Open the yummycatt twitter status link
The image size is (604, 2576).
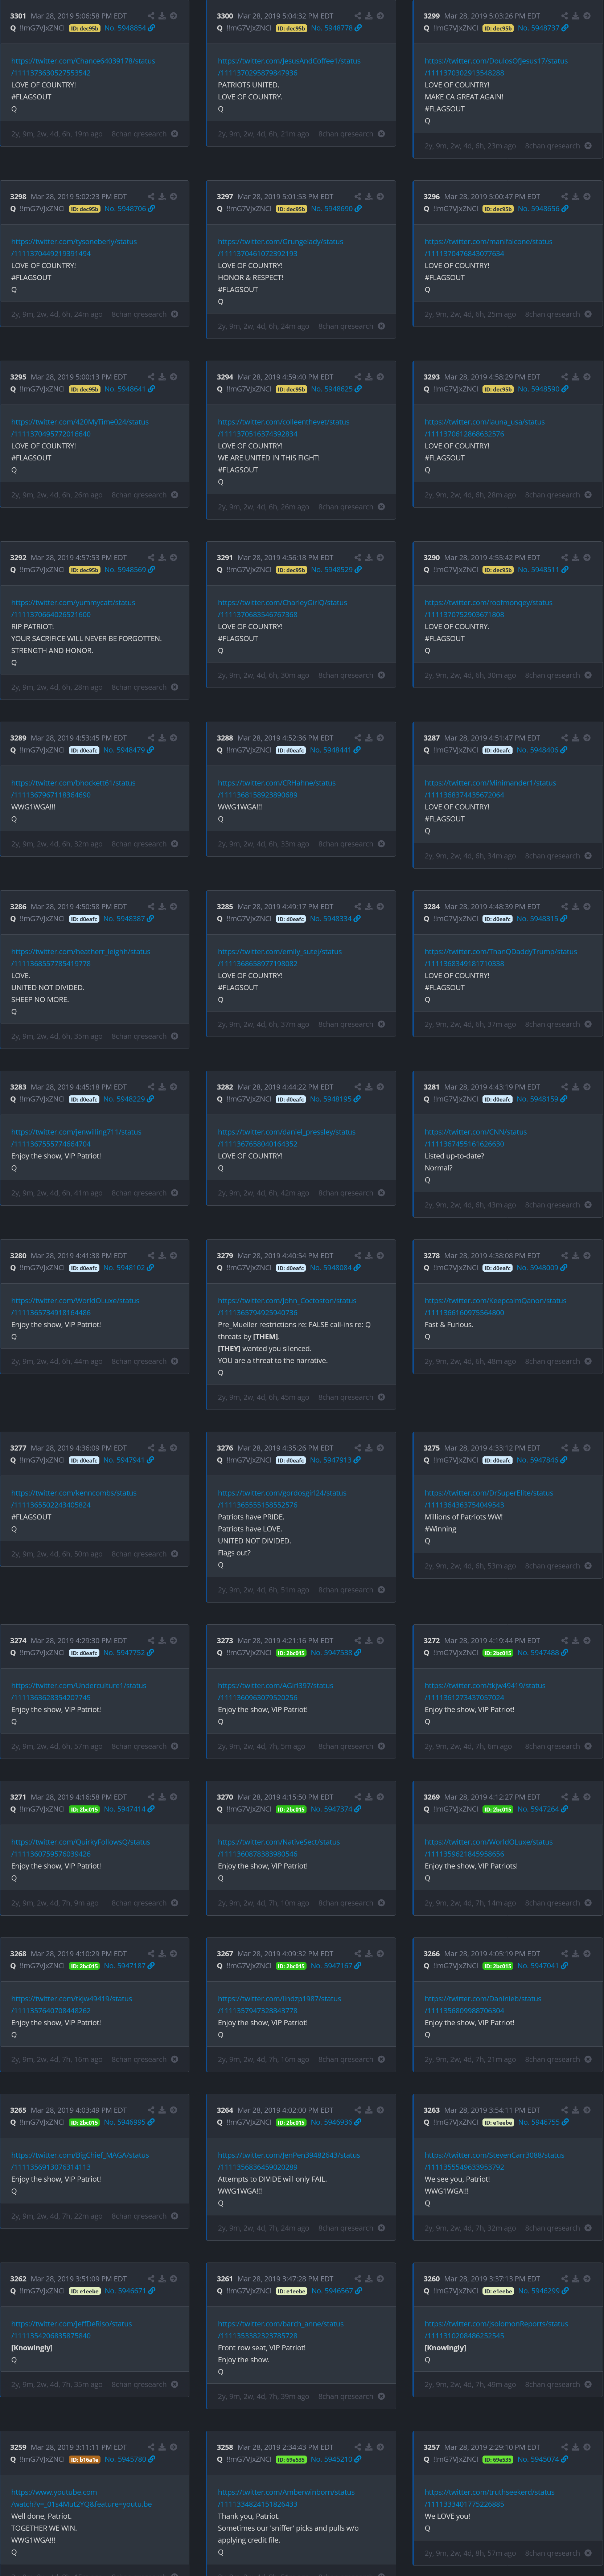(73, 609)
